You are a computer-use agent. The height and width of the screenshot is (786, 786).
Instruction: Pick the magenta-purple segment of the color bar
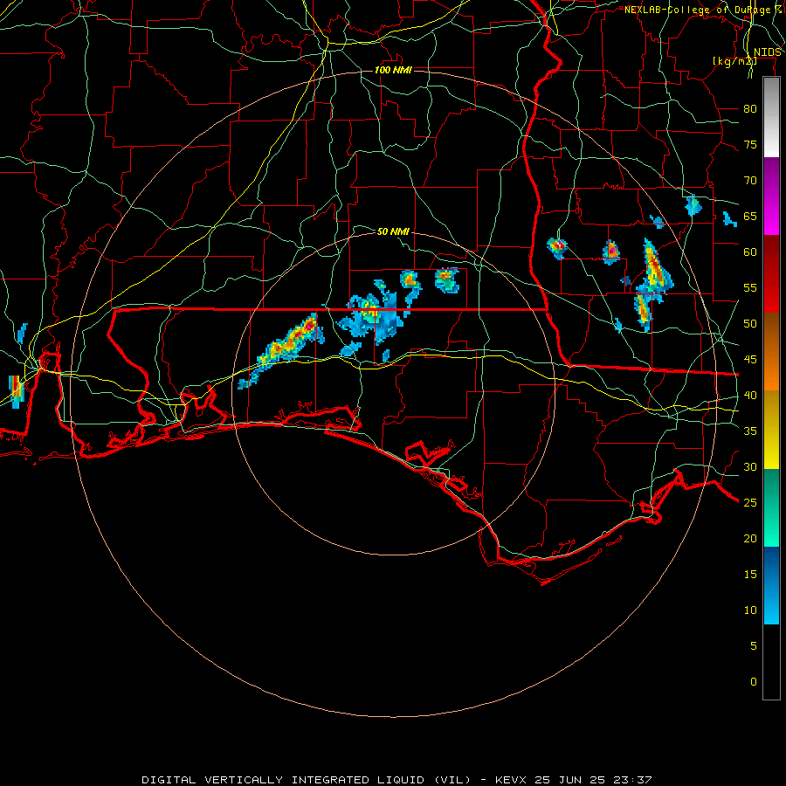coord(771,196)
